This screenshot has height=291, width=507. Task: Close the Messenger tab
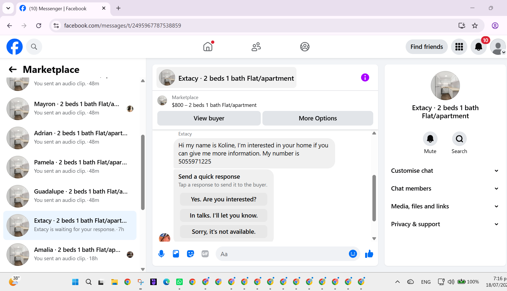coord(104,8)
